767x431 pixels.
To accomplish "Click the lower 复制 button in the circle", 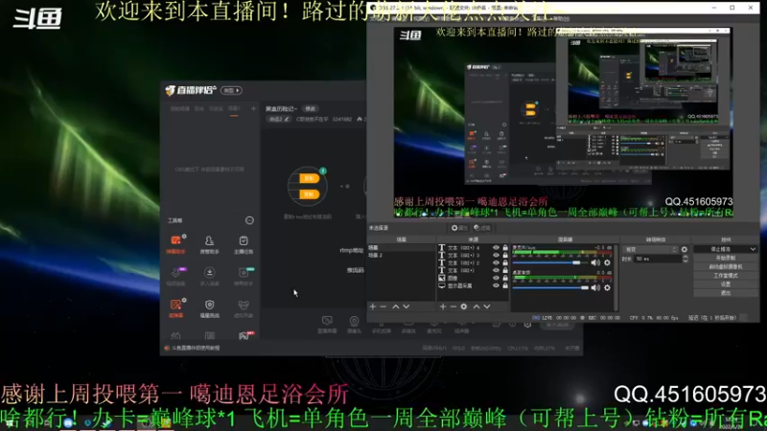I will (x=309, y=194).
